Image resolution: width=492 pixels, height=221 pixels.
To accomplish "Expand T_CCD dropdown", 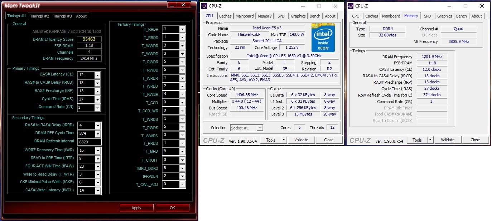I will click(182, 103).
